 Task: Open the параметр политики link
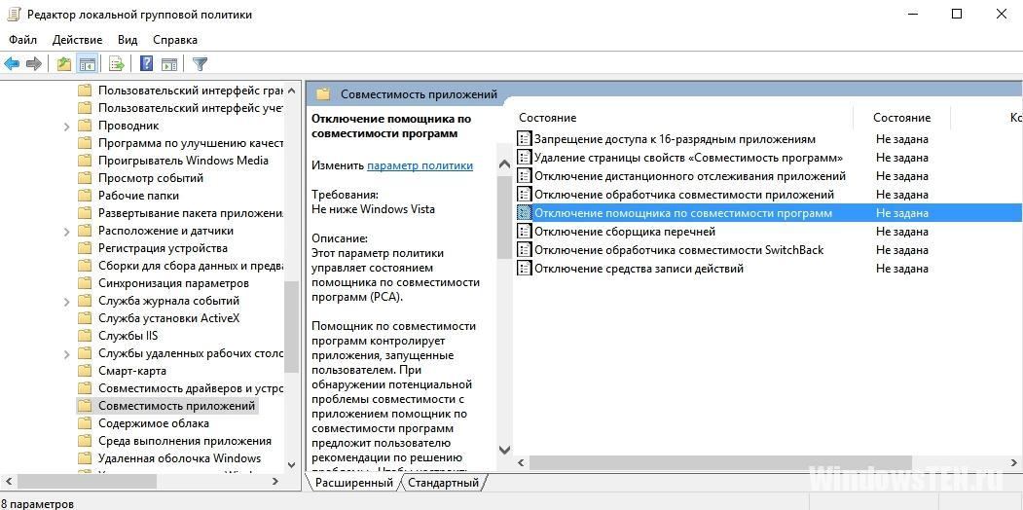click(420, 165)
